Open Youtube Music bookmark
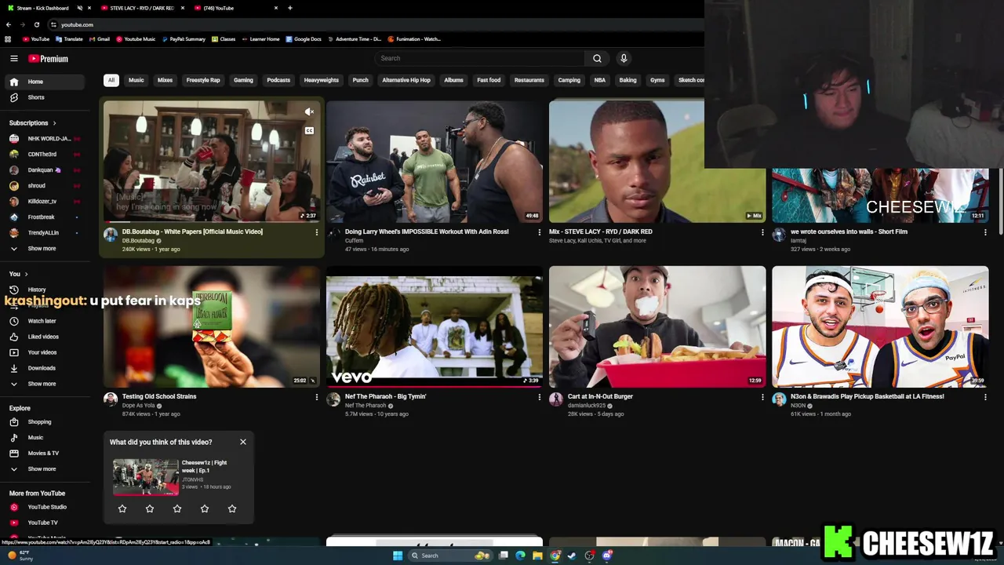 point(136,38)
